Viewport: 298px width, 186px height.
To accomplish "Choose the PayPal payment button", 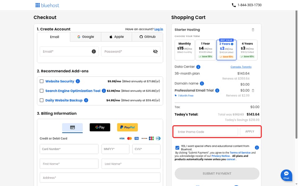I will point(127,127).
